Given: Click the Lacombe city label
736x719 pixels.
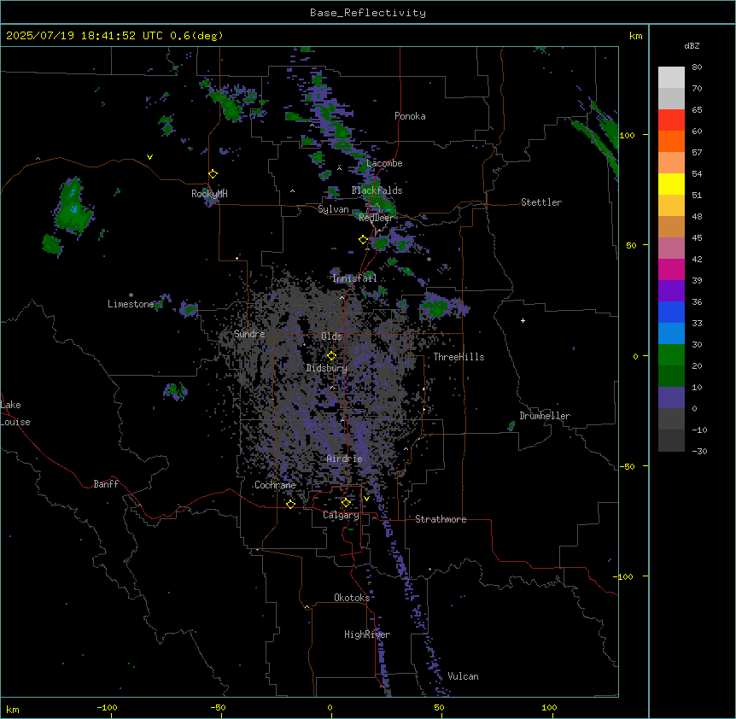Looking at the screenshot, I should [x=384, y=163].
